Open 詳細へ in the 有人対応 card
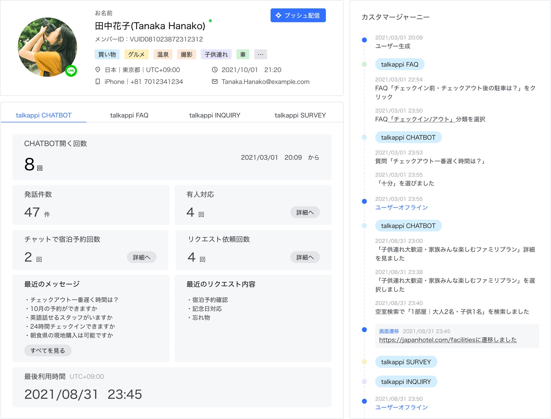This screenshot has height=419, width=551. (305, 212)
